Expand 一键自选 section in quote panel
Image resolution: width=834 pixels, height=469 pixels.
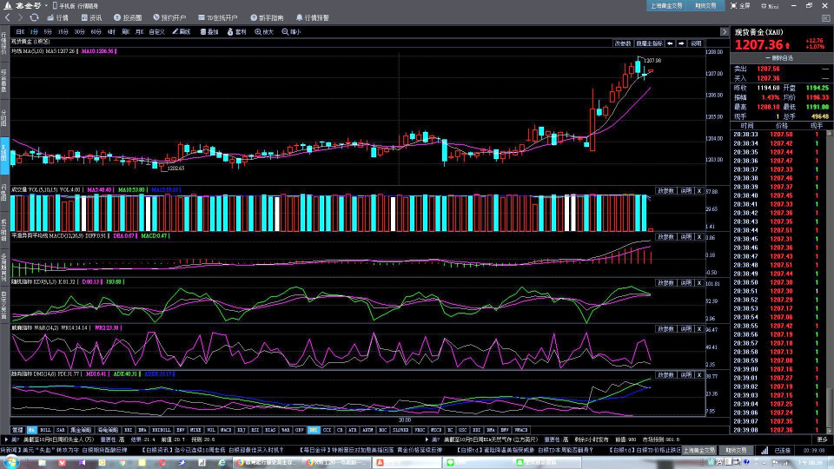click(x=781, y=57)
